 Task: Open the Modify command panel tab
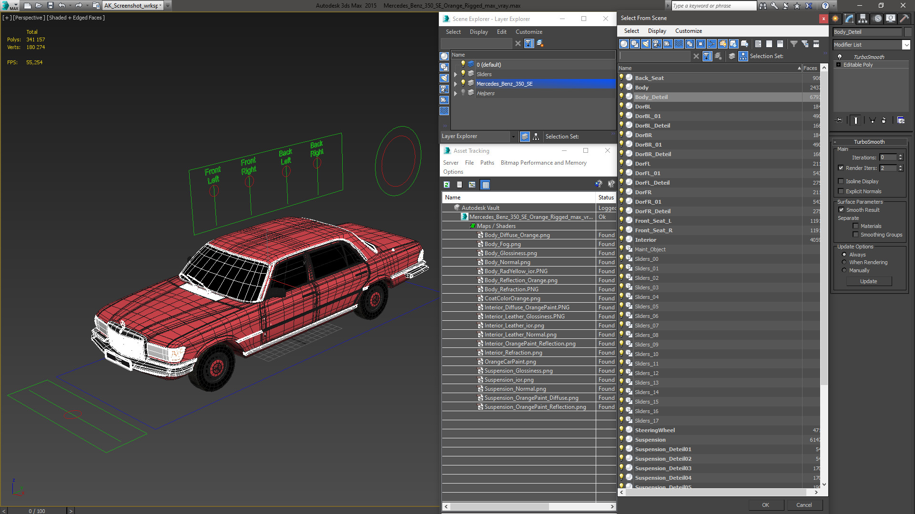click(x=849, y=19)
